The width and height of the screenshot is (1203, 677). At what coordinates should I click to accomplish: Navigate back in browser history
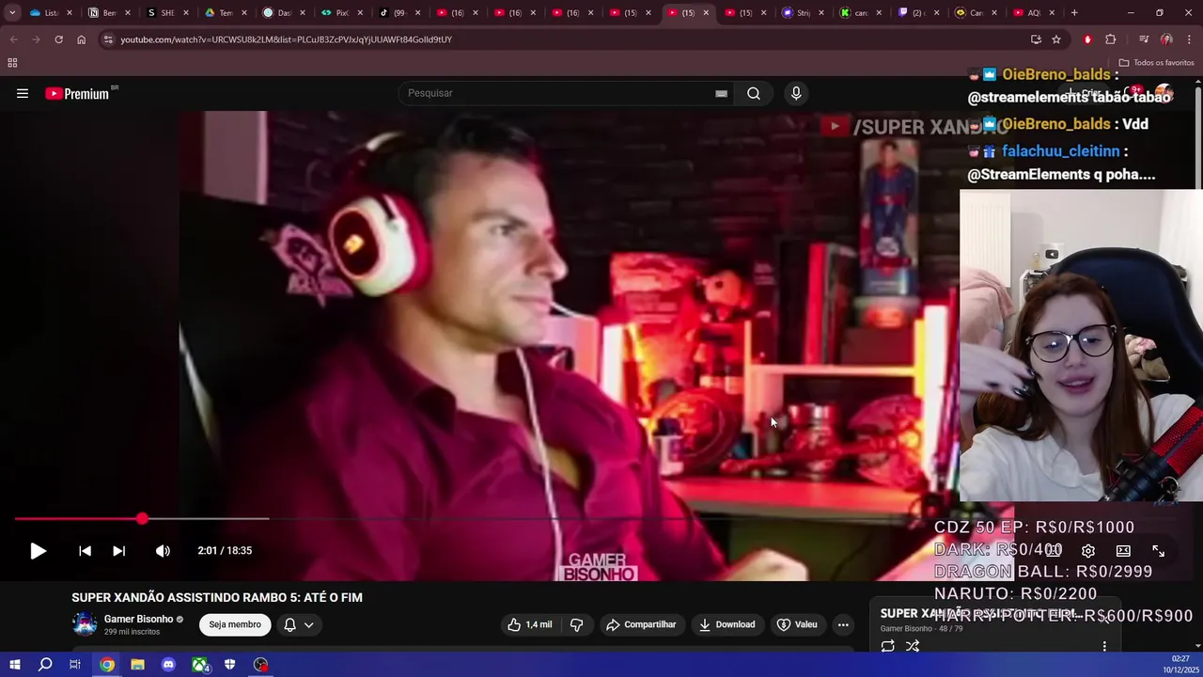[13, 39]
